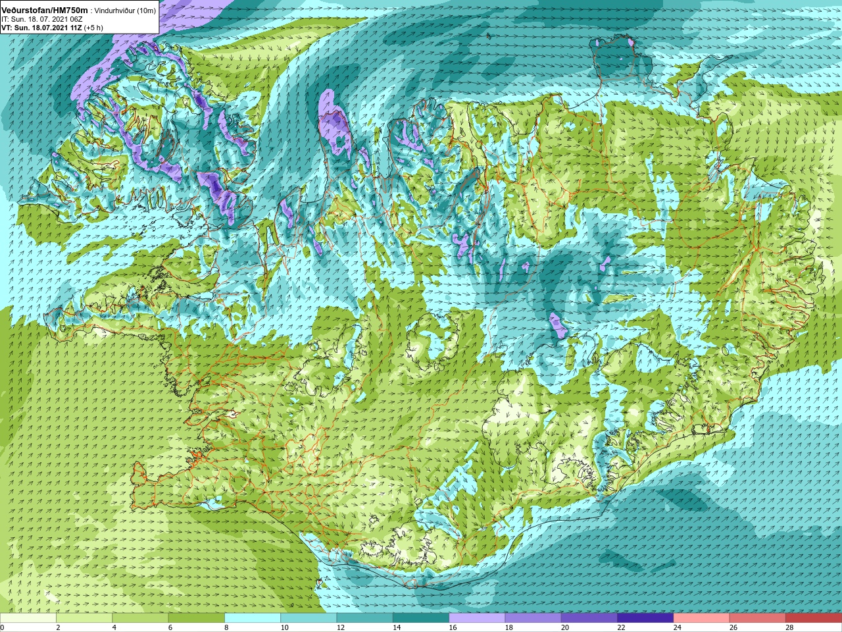Click the 'Vindurhviður (10m)' label
Image resolution: width=842 pixels, height=632 pixels.
[126, 11]
